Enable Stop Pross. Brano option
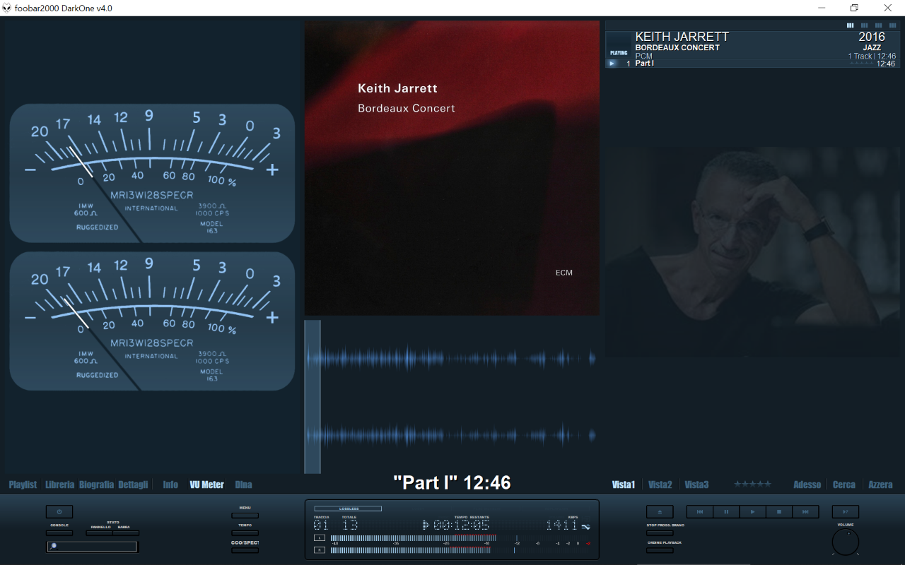 coord(660,533)
